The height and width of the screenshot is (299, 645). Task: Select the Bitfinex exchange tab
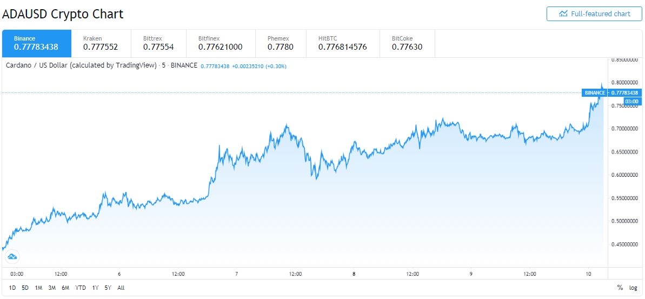[x=220, y=43]
